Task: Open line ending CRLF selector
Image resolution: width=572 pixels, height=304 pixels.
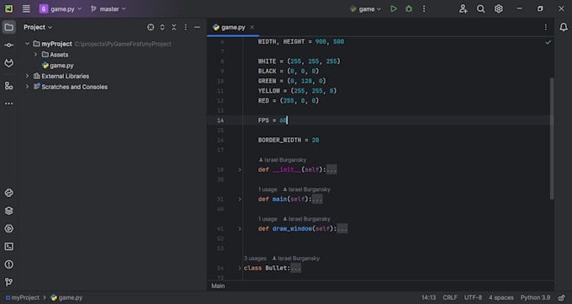Action: point(450,298)
